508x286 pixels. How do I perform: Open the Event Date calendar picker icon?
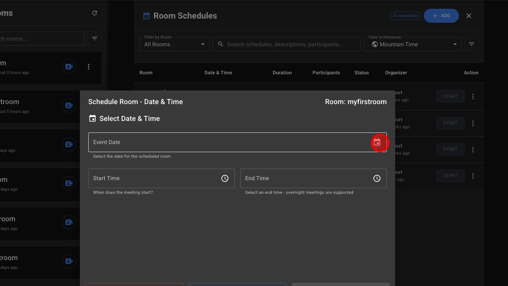(377, 142)
